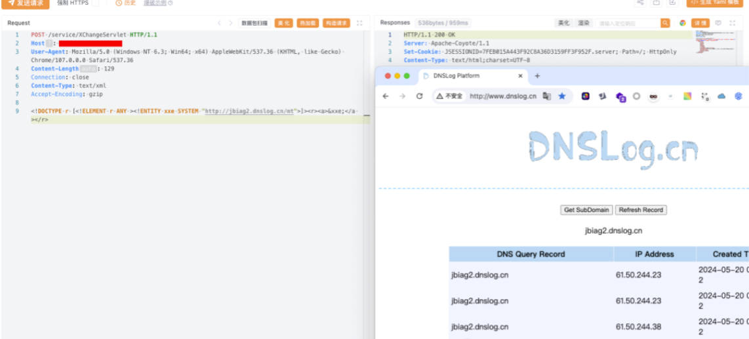Select the 美化 tab in Responses pane
The width and height of the screenshot is (749, 339).
click(563, 23)
